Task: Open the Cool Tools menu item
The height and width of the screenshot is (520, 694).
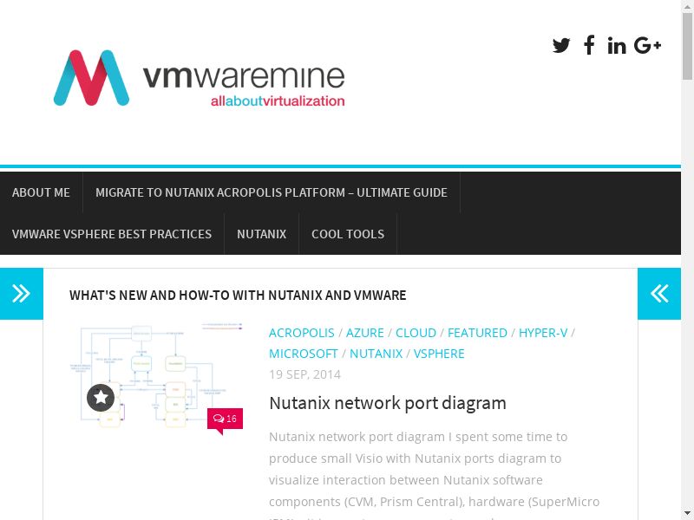Action: [348, 234]
